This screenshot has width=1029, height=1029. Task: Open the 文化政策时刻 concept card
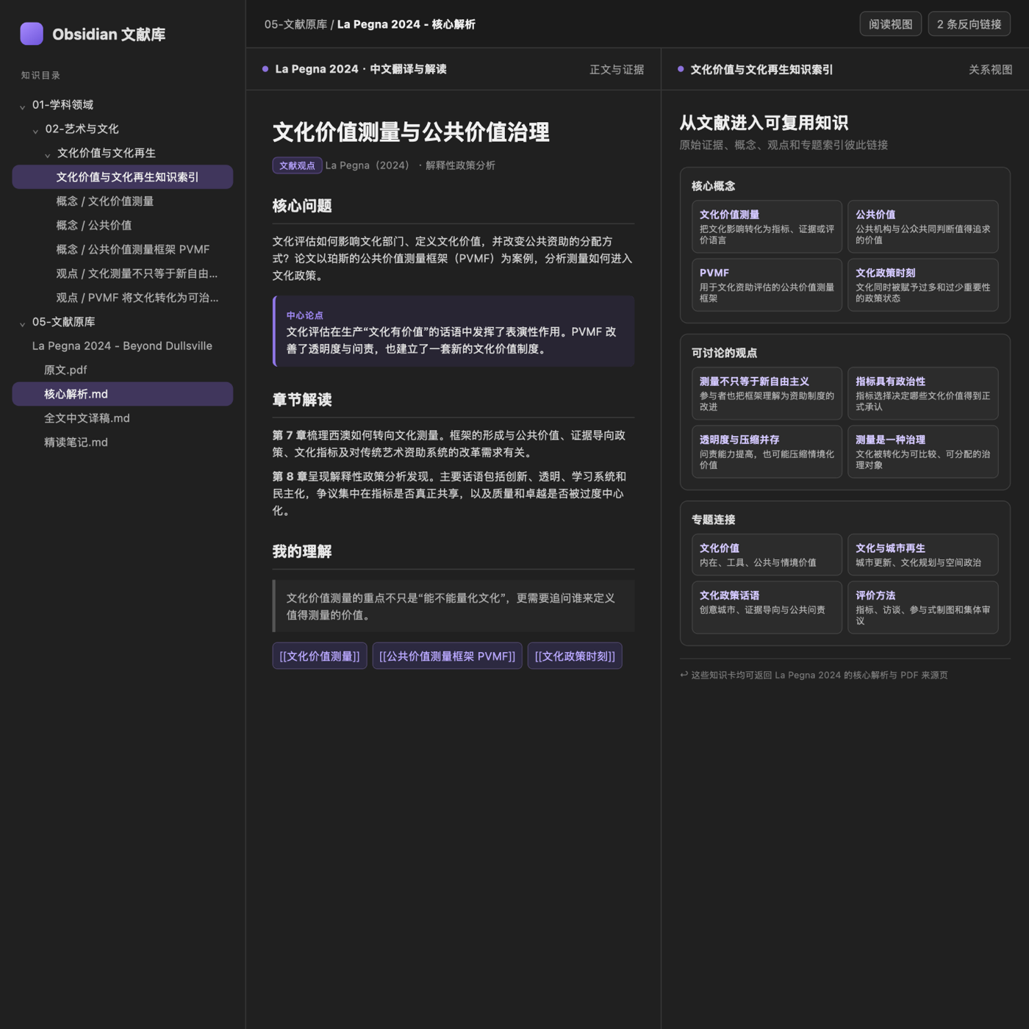click(922, 285)
